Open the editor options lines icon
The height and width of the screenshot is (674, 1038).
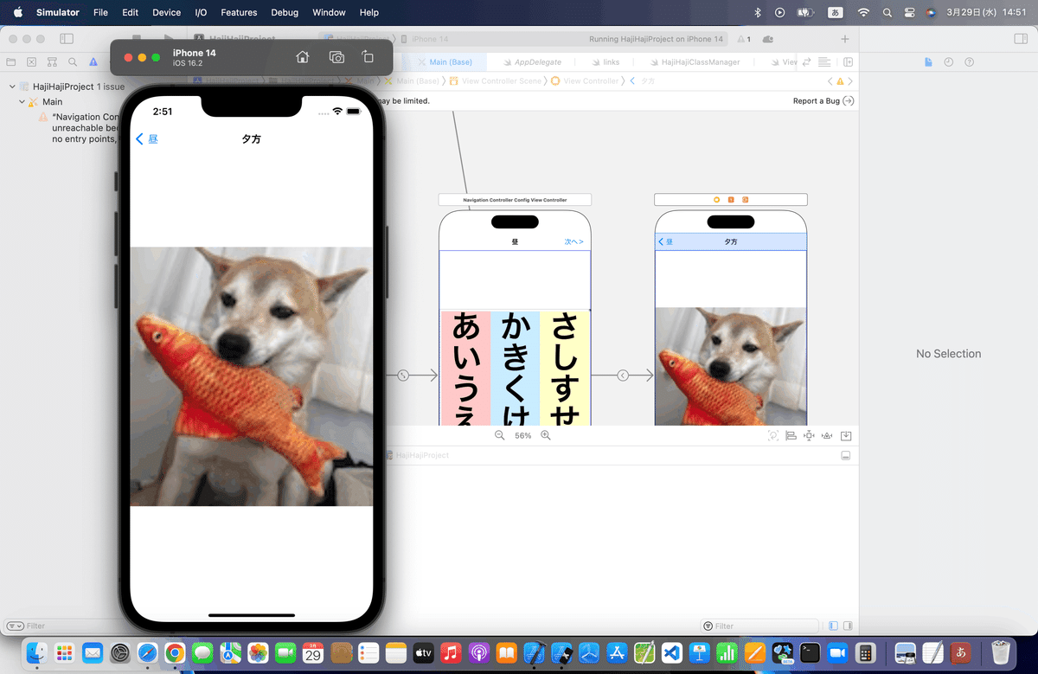824,62
